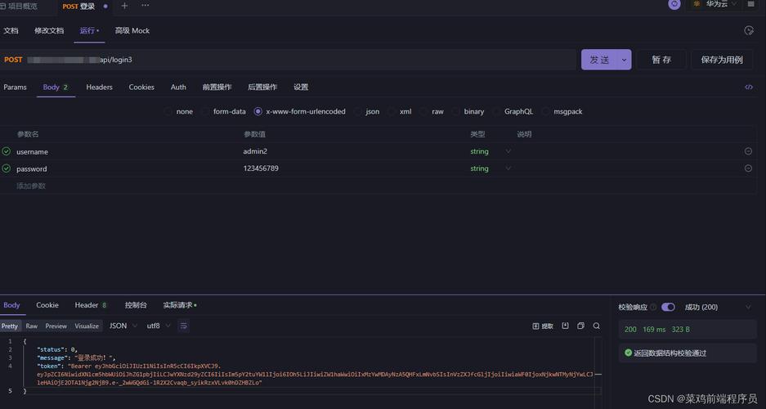The width and height of the screenshot is (766, 409).
Task: Switch response view to Visualize
Action: pyautogui.click(x=87, y=326)
